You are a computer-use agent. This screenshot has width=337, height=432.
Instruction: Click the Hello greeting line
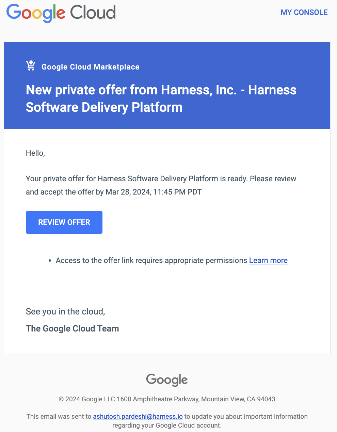pyautogui.click(x=35, y=153)
